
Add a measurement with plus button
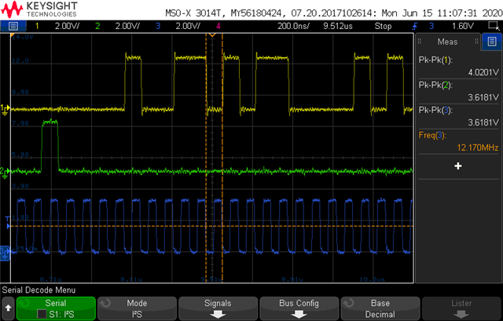click(x=458, y=166)
